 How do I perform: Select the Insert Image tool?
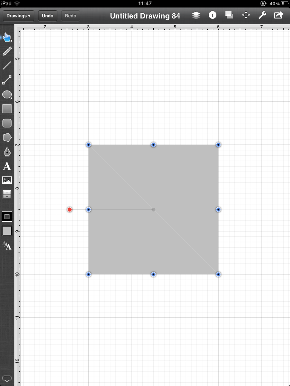(x=7, y=180)
